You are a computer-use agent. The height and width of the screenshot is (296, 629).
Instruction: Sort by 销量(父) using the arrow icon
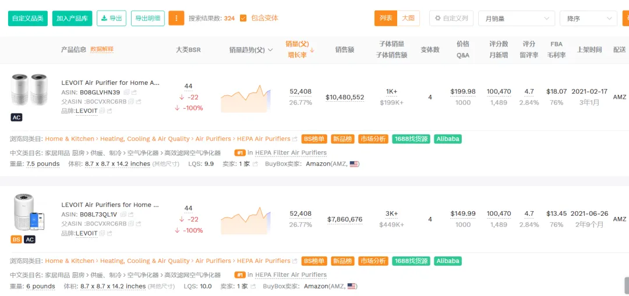tap(312, 50)
